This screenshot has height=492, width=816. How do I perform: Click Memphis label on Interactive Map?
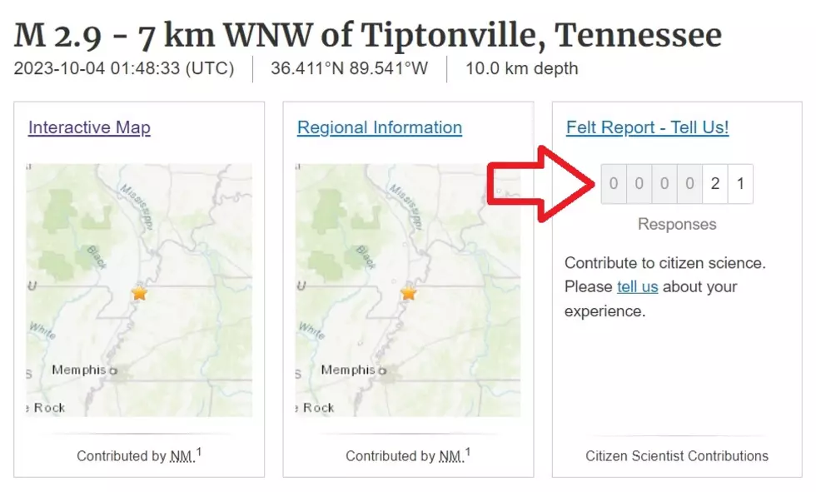click(x=78, y=370)
